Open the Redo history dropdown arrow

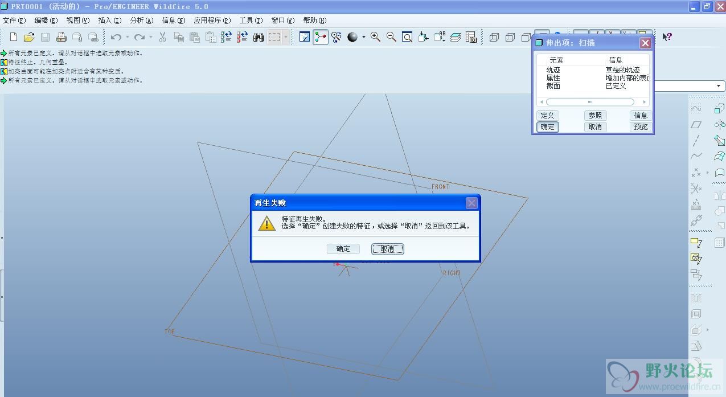pyautogui.click(x=151, y=37)
